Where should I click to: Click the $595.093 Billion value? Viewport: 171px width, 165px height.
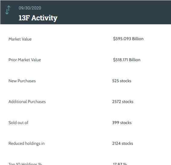(128, 39)
